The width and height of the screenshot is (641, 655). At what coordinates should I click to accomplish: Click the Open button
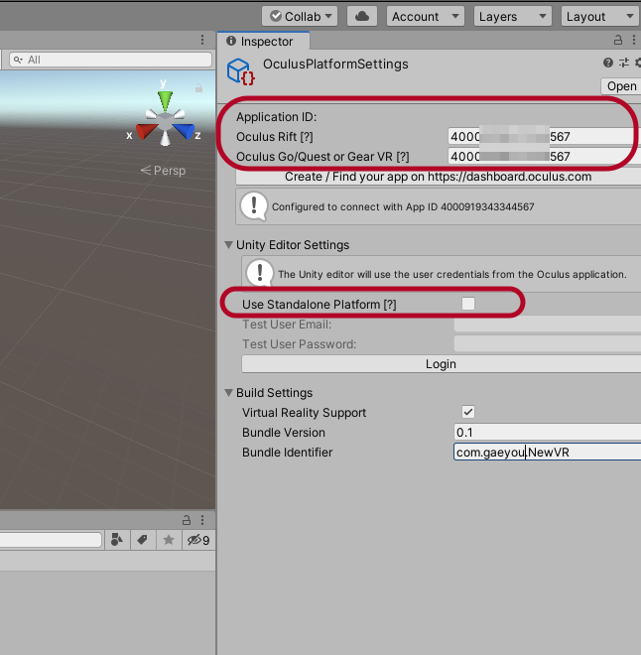click(621, 86)
